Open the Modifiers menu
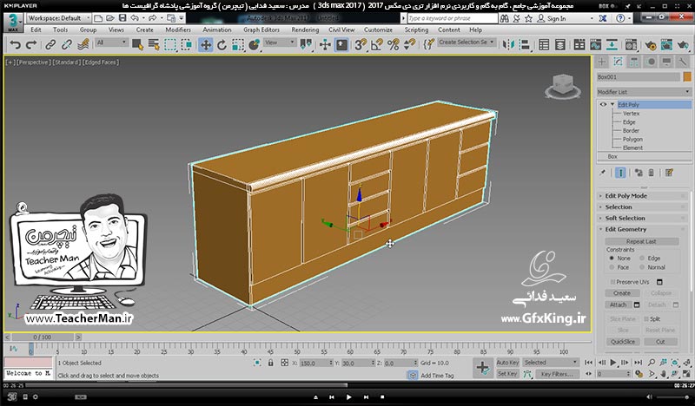695x406 pixels. click(178, 29)
